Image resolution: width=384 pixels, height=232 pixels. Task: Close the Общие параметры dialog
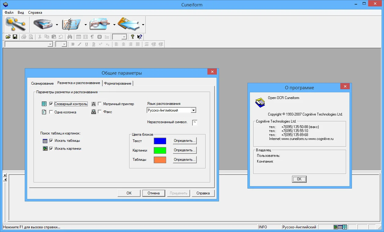pos(212,72)
